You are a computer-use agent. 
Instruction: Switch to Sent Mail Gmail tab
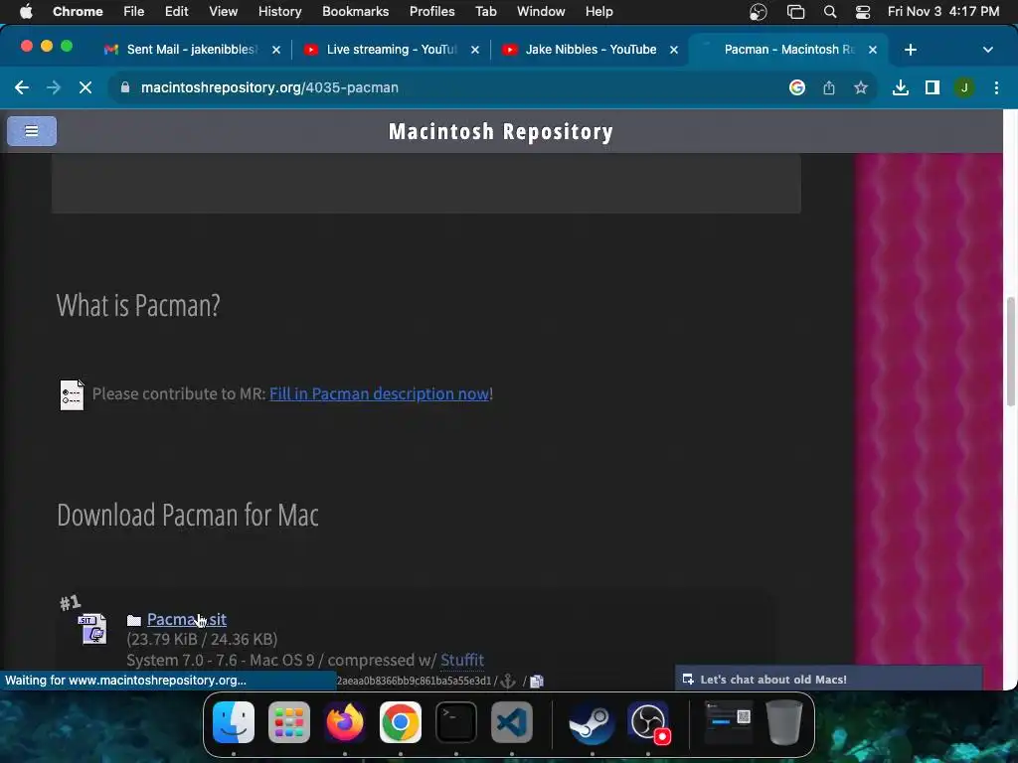click(192, 50)
